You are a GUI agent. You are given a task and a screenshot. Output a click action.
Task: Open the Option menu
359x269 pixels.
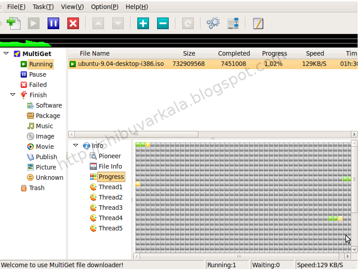pos(105,7)
